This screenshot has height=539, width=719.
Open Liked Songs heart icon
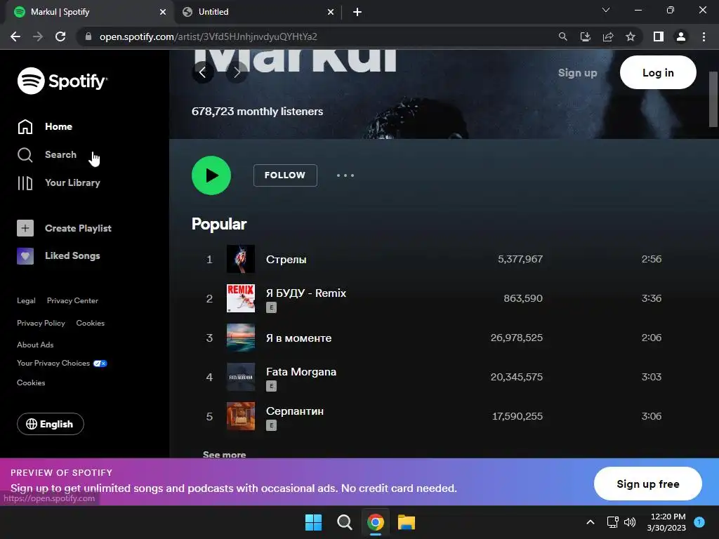point(25,255)
